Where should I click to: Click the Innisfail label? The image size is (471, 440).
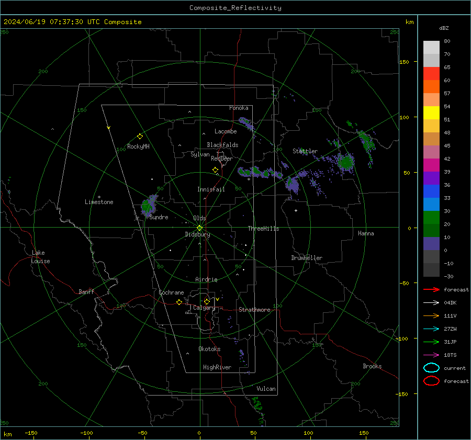coord(211,189)
